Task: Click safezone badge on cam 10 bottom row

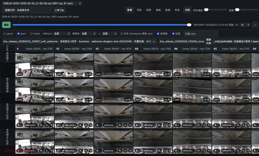Action: point(70,151)
